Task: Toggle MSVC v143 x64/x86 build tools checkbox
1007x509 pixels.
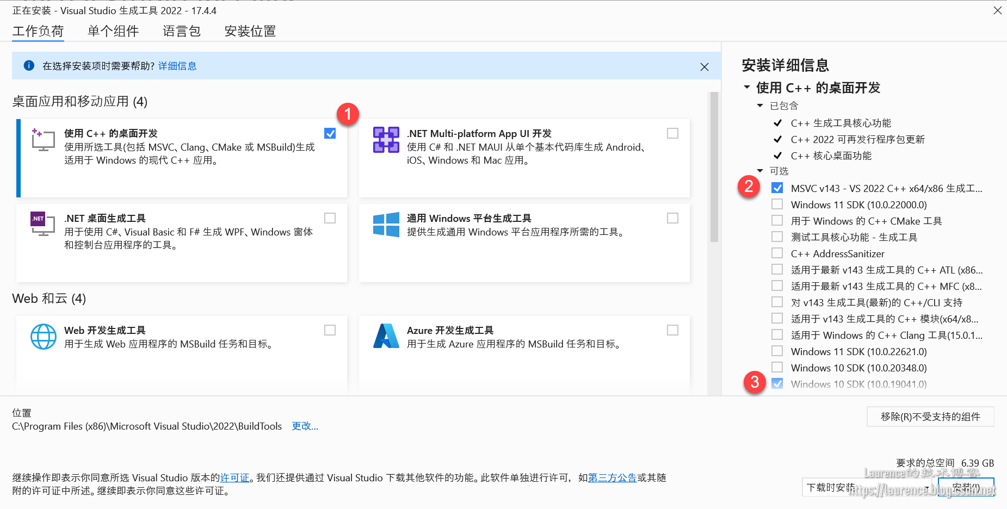Action: click(x=777, y=188)
